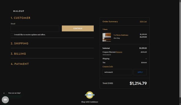Select the '4. Payment' section heading
The width and height of the screenshot is (181, 105).
pos(20,64)
